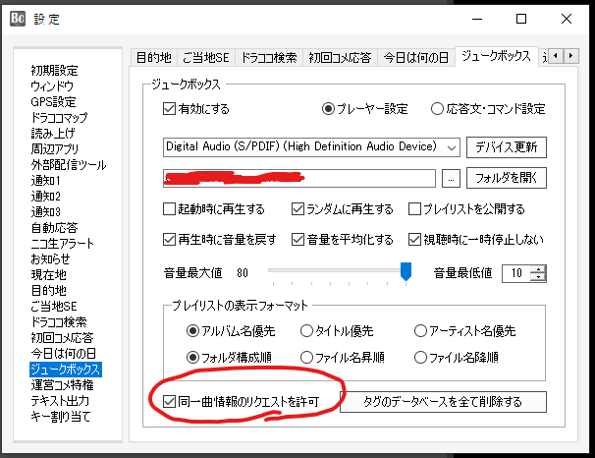595x458 pixels.
Task: Select 運営コメ特権 in the sidebar list
Action: click(x=62, y=385)
